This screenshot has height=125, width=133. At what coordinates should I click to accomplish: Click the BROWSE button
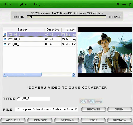(x=93, y=109)
